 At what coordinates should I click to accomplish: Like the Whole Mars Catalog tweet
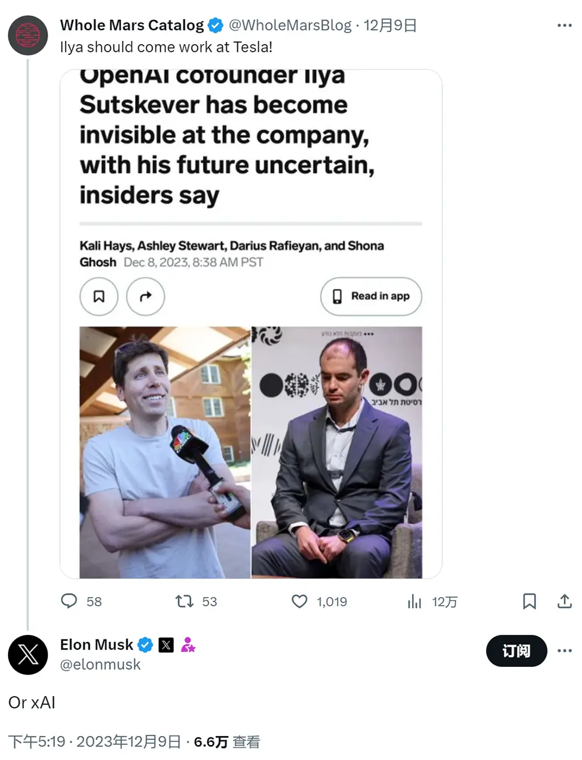click(299, 601)
